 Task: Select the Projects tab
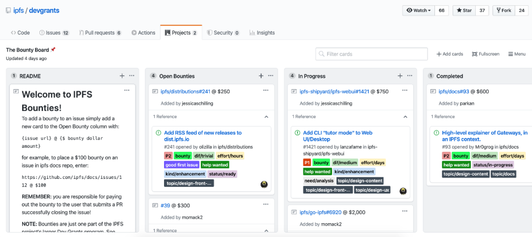tap(181, 33)
